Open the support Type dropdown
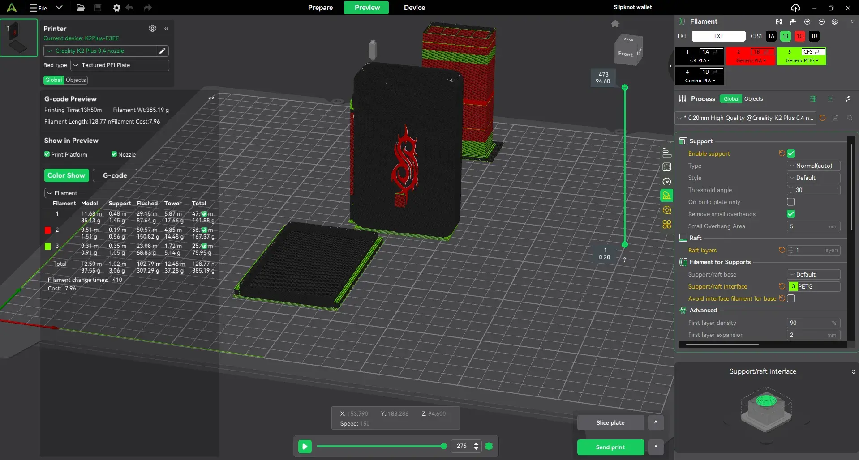The width and height of the screenshot is (859, 460). coord(813,166)
